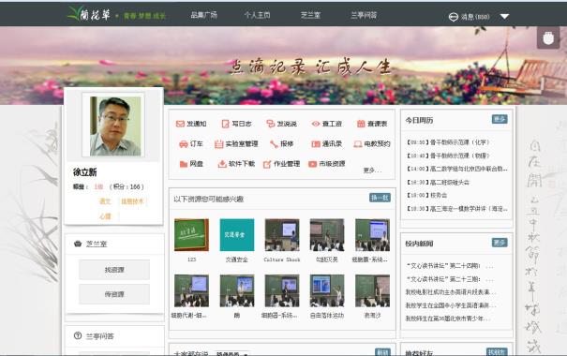Click the 传资源 button
This screenshot has width=567, height=356.
pos(114,294)
